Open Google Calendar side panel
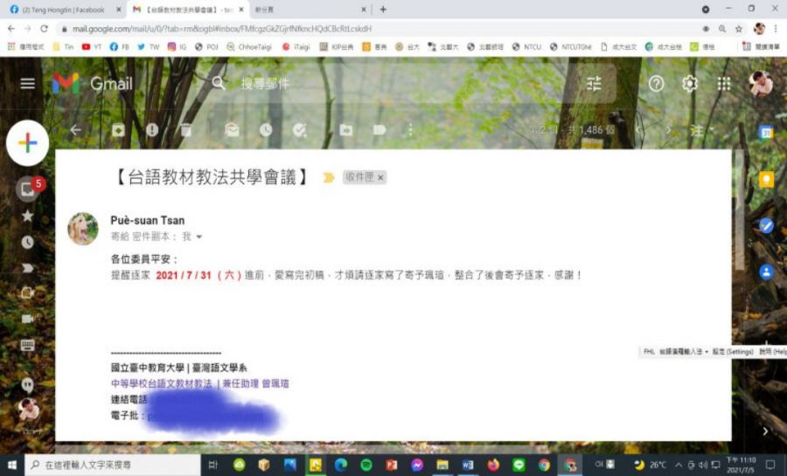This screenshot has height=476, width=787. click(x=766, y=133)
